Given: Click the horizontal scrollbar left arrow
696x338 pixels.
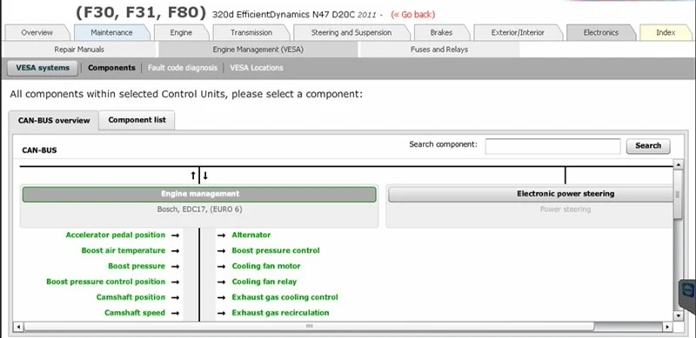Looking at the screenshot, I should (x=18, y=327).
